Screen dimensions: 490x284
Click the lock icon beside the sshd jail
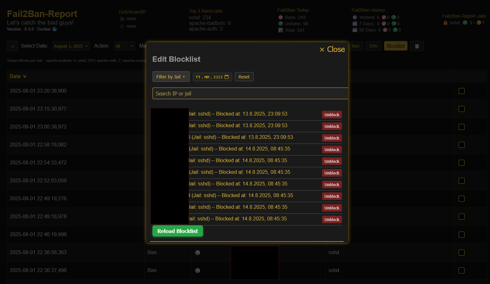(445, 23)
